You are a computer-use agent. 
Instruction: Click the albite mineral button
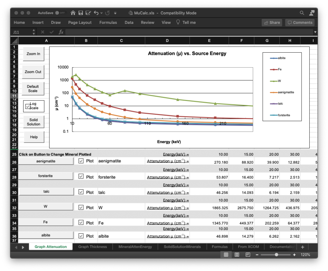46,235
